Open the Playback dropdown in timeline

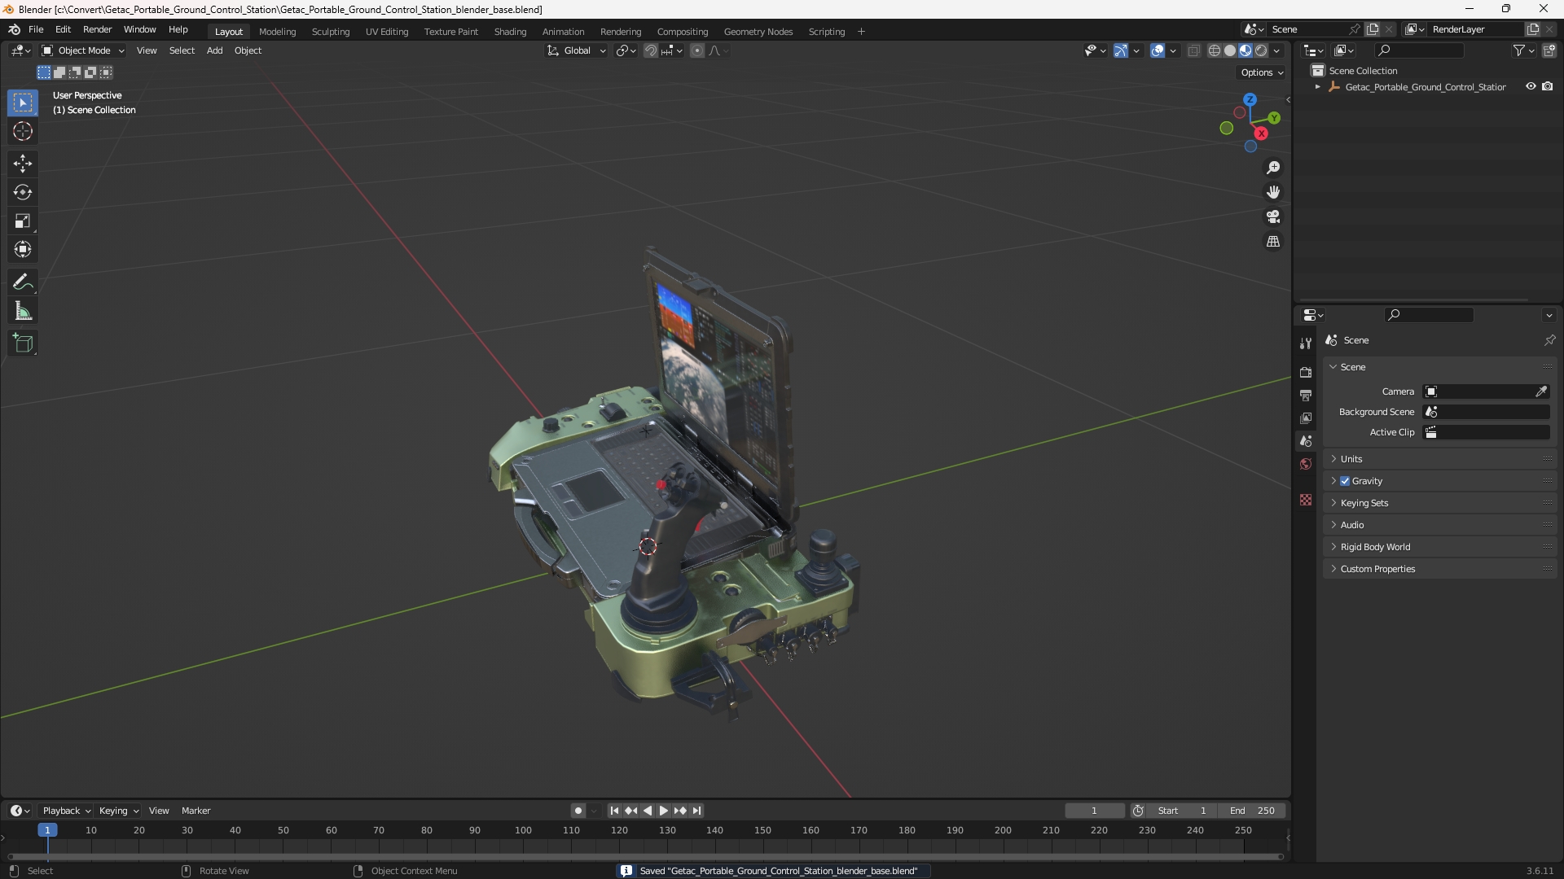(x=66, y=811)
